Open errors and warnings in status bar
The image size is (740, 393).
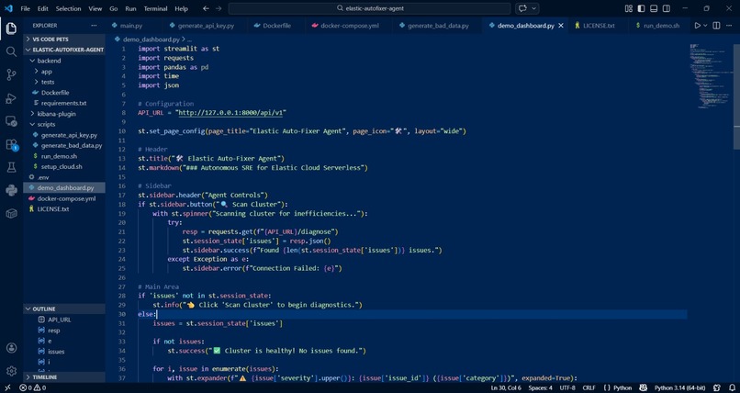(32, 387)
